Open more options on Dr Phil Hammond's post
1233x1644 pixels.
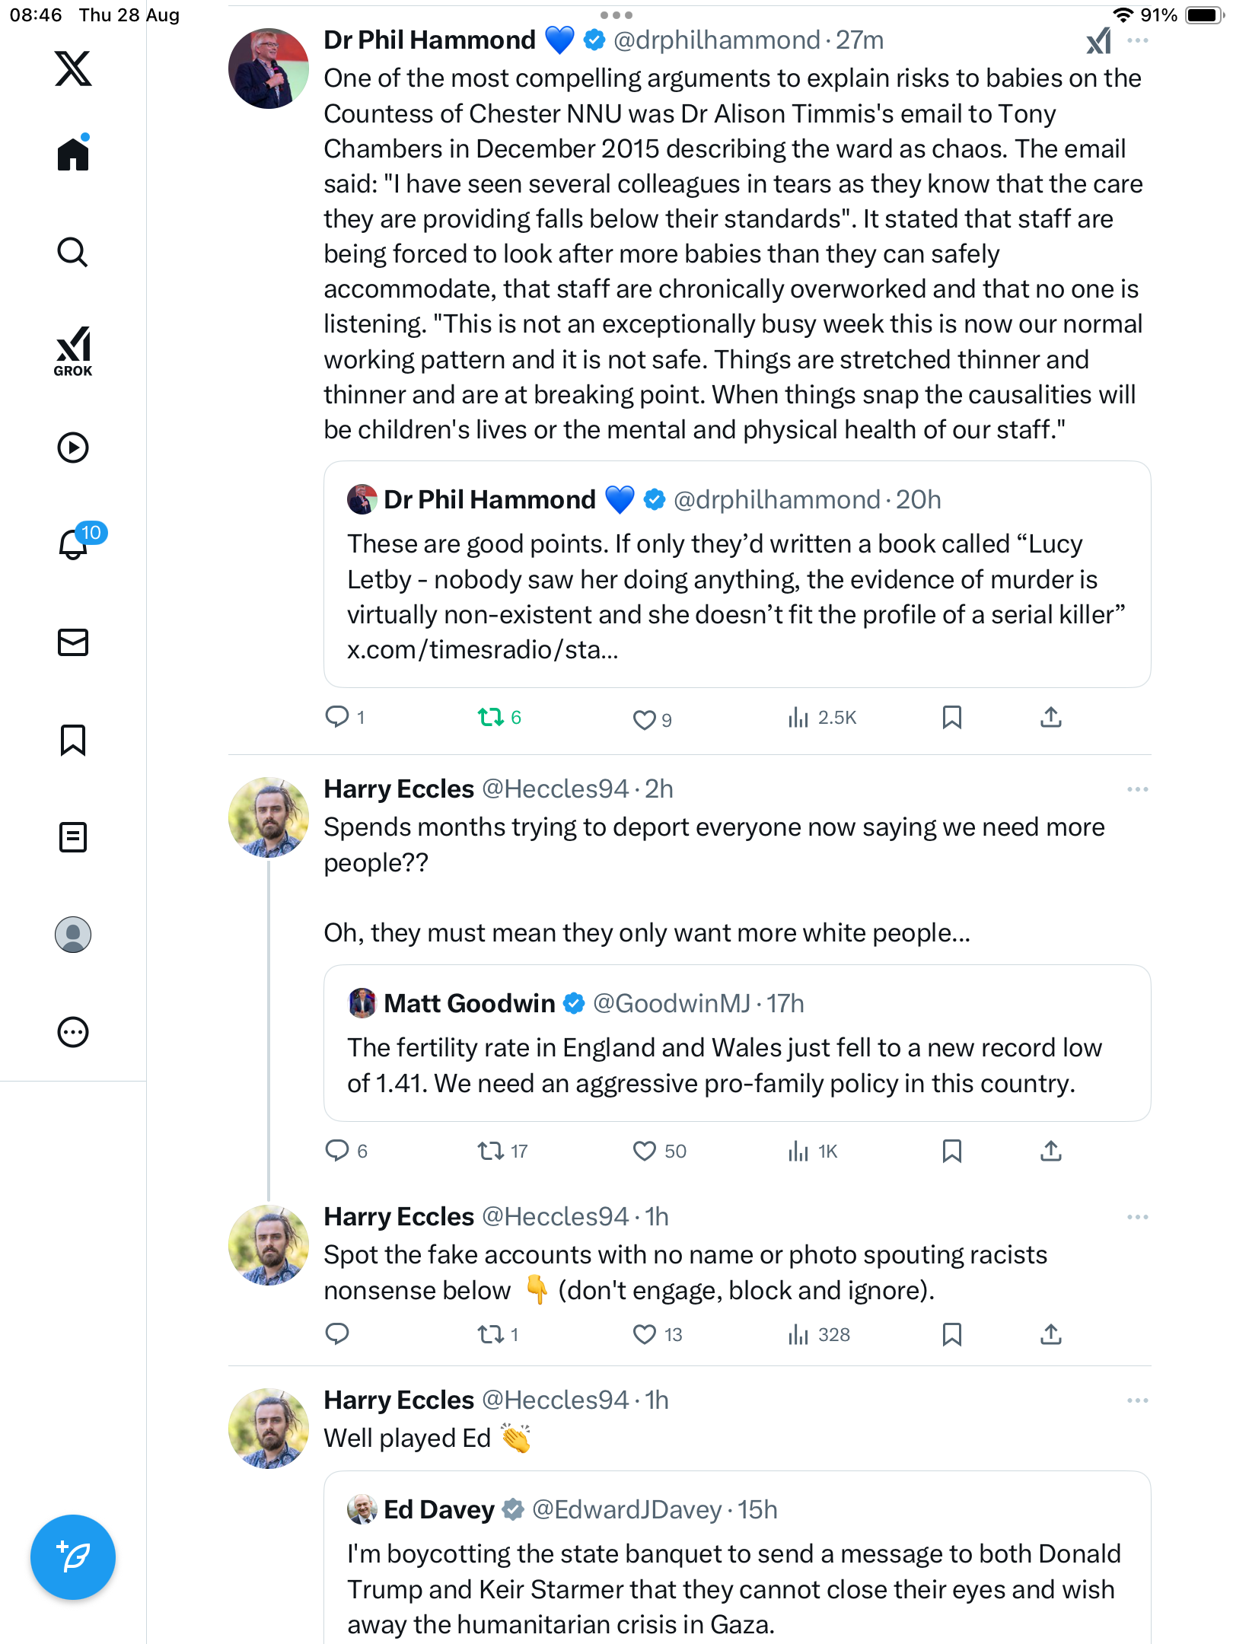coord(1137,40)
